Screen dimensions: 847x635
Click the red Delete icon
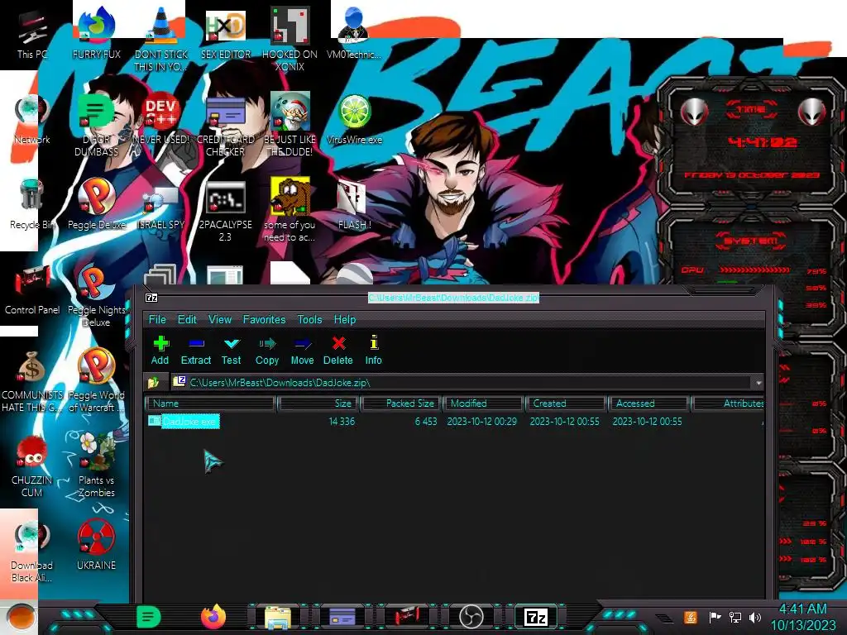point(338,350)
